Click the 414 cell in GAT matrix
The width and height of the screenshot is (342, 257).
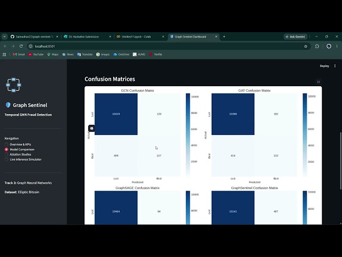point(233,156)
